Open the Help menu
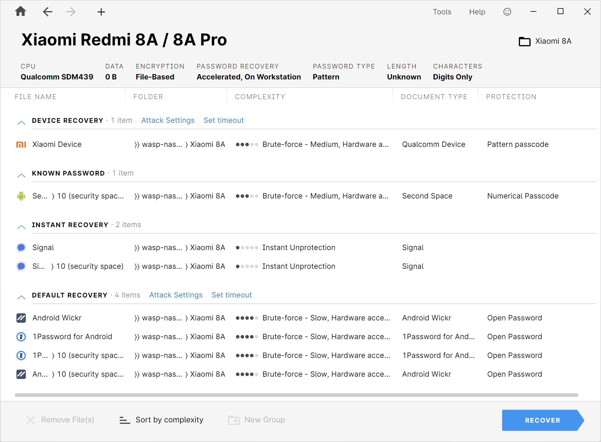The width and height of the screenshot is (601, 442). click(x=477, y=12)
